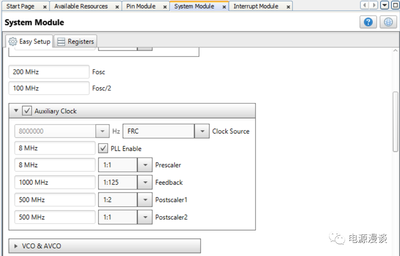Switch to the Pin Module tab

pos(141,7)
